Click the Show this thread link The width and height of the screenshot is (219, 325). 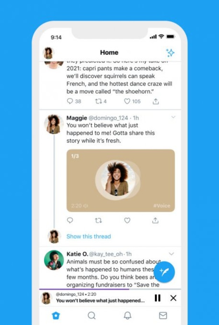pyautogui.click(x=89, y=236)
